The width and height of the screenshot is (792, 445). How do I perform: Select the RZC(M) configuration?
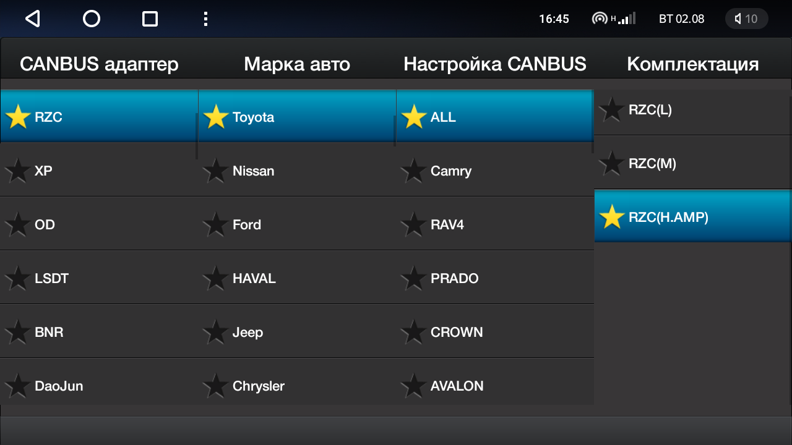tap(693, 164)
